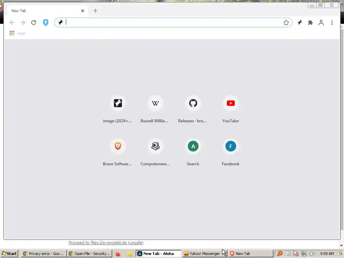Click the round face tray icon

point(288,254)
